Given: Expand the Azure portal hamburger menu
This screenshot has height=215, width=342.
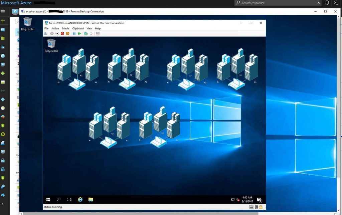Looking at the screenshot, I should coord(3,12).
